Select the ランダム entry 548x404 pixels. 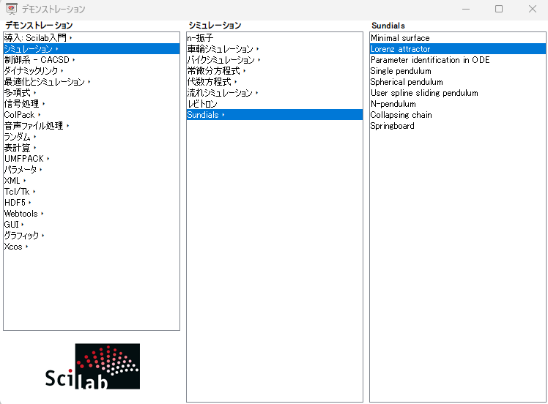click(92, 137)
